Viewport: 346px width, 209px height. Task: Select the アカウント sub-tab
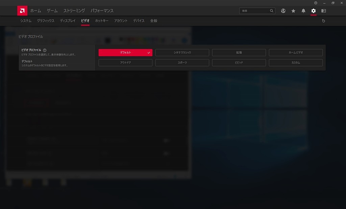click(121, 21)
